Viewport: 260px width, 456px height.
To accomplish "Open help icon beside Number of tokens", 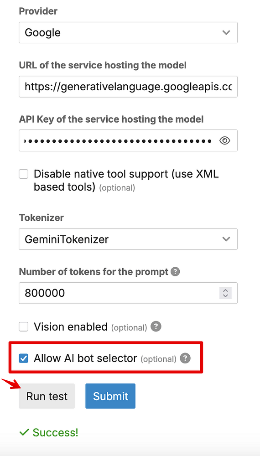I will pos(175,272).
